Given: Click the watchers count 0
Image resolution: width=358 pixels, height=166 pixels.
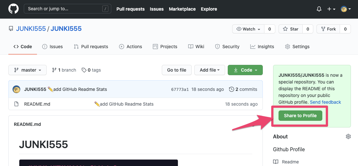Looking at the screenshot, I should click(270, 29).
